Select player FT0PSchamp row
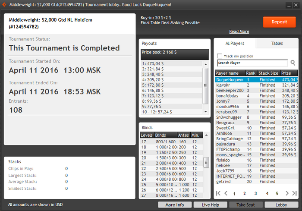This screenshot has height=211, width=302. [x=256, y=150]
